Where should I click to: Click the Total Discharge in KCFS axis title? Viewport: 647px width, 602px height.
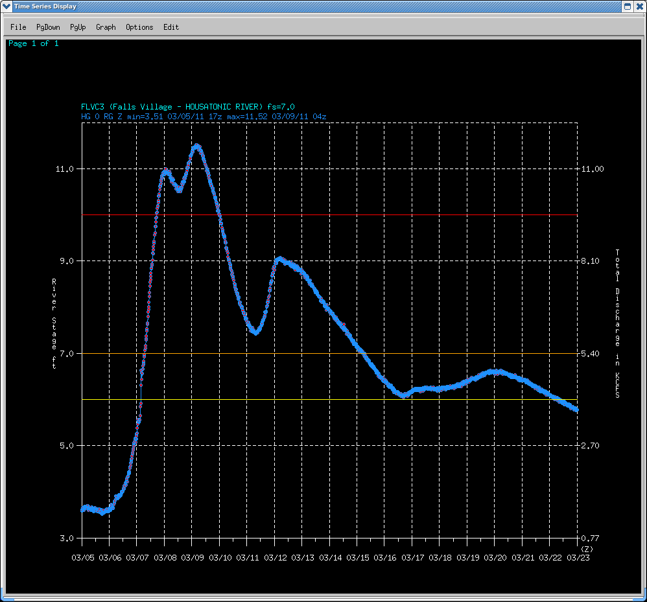click(x=617, y=323)
